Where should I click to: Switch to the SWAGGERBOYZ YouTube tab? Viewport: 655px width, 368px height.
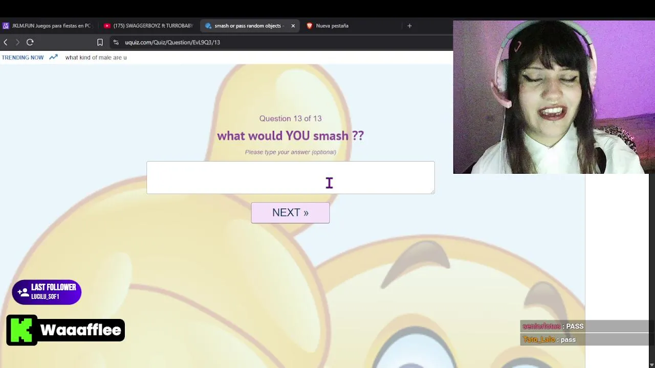coord(148,26)
